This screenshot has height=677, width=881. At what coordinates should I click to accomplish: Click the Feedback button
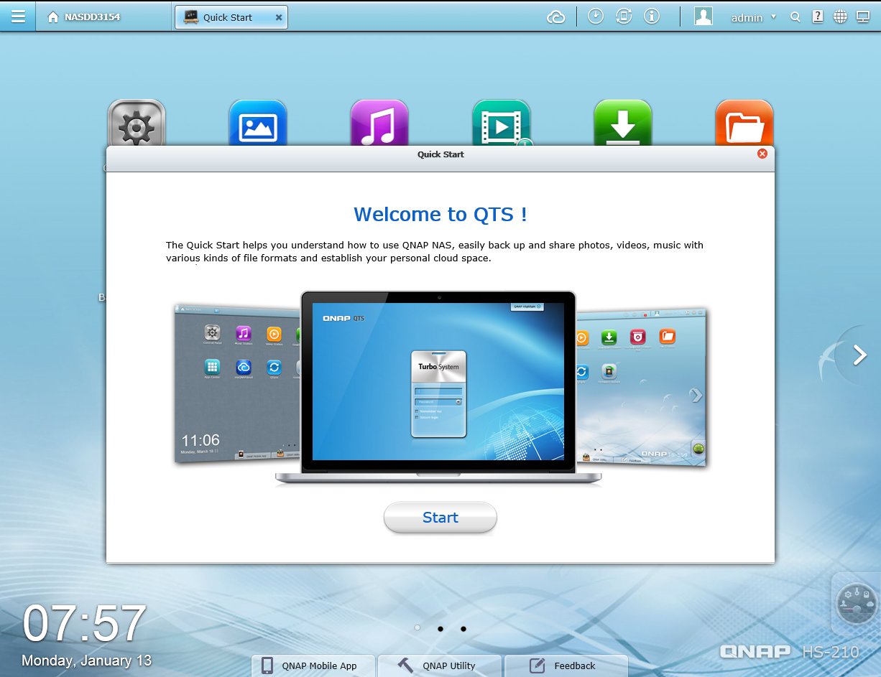(x=566, y=666)
